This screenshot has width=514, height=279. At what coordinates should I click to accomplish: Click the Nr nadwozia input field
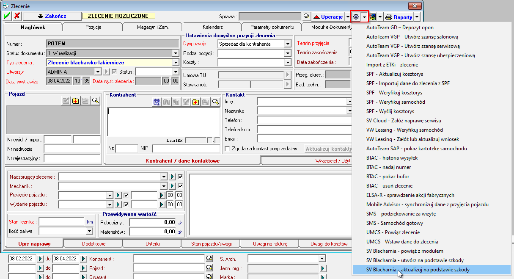tap(72, 149)
